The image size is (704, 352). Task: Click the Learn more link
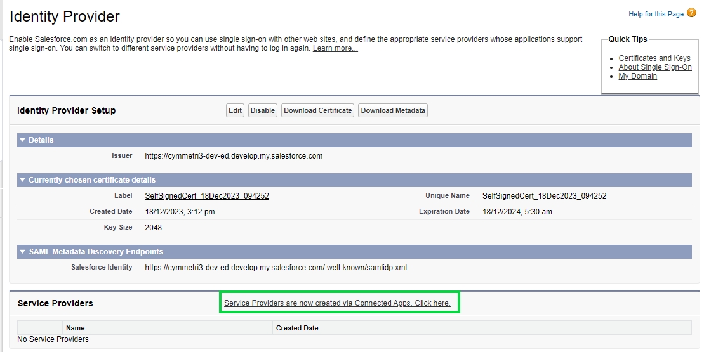pyautogui.click(x=335, y=49)
